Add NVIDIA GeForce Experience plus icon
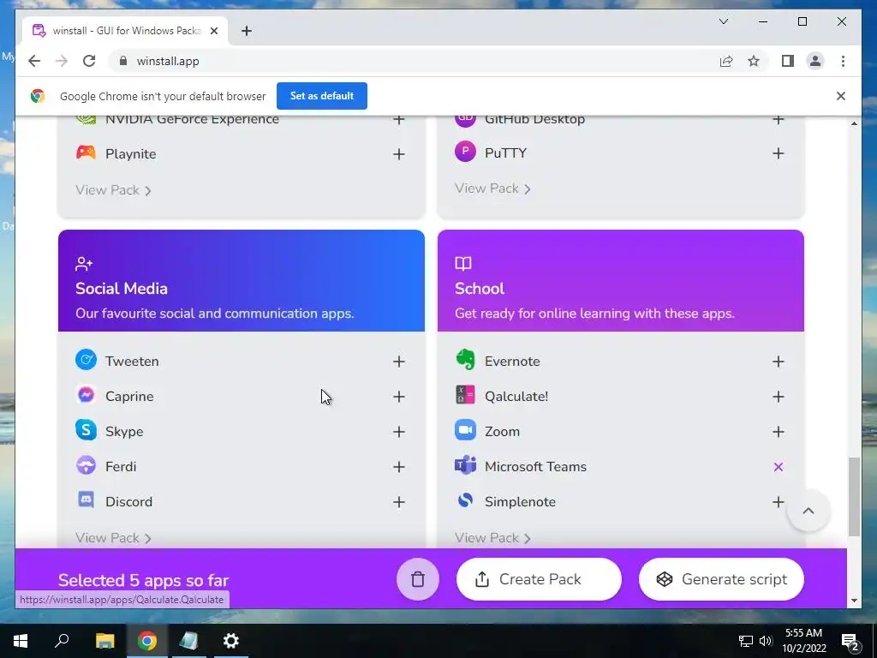This screenshot has width=877, height=658. [399, 119]
